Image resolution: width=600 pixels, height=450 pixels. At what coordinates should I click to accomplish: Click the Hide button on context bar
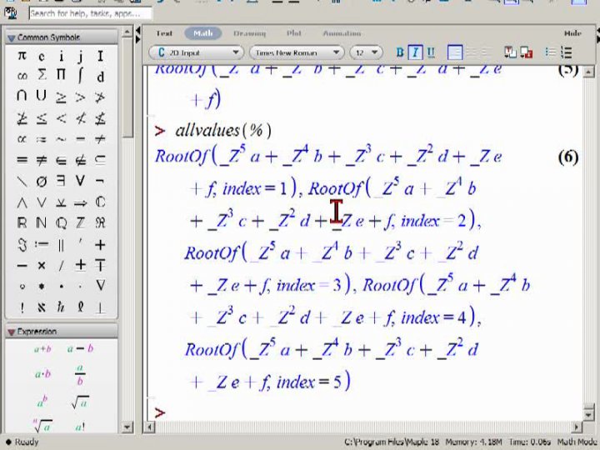click(572, 33)
